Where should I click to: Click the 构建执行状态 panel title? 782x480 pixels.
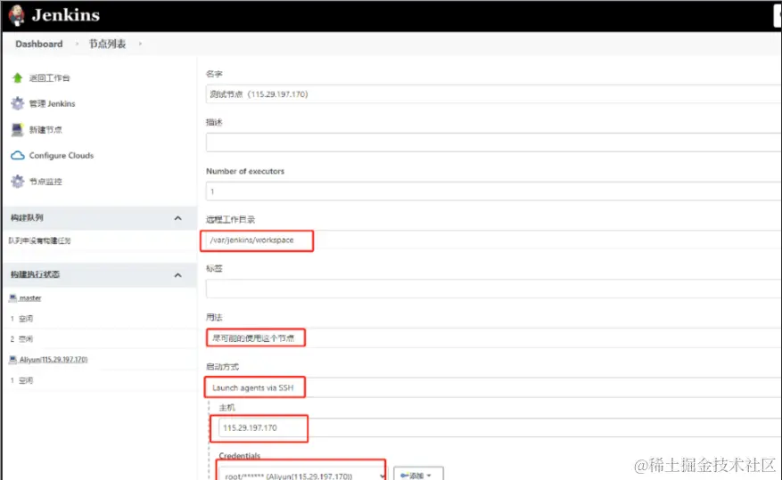click(x=35, y=274)
